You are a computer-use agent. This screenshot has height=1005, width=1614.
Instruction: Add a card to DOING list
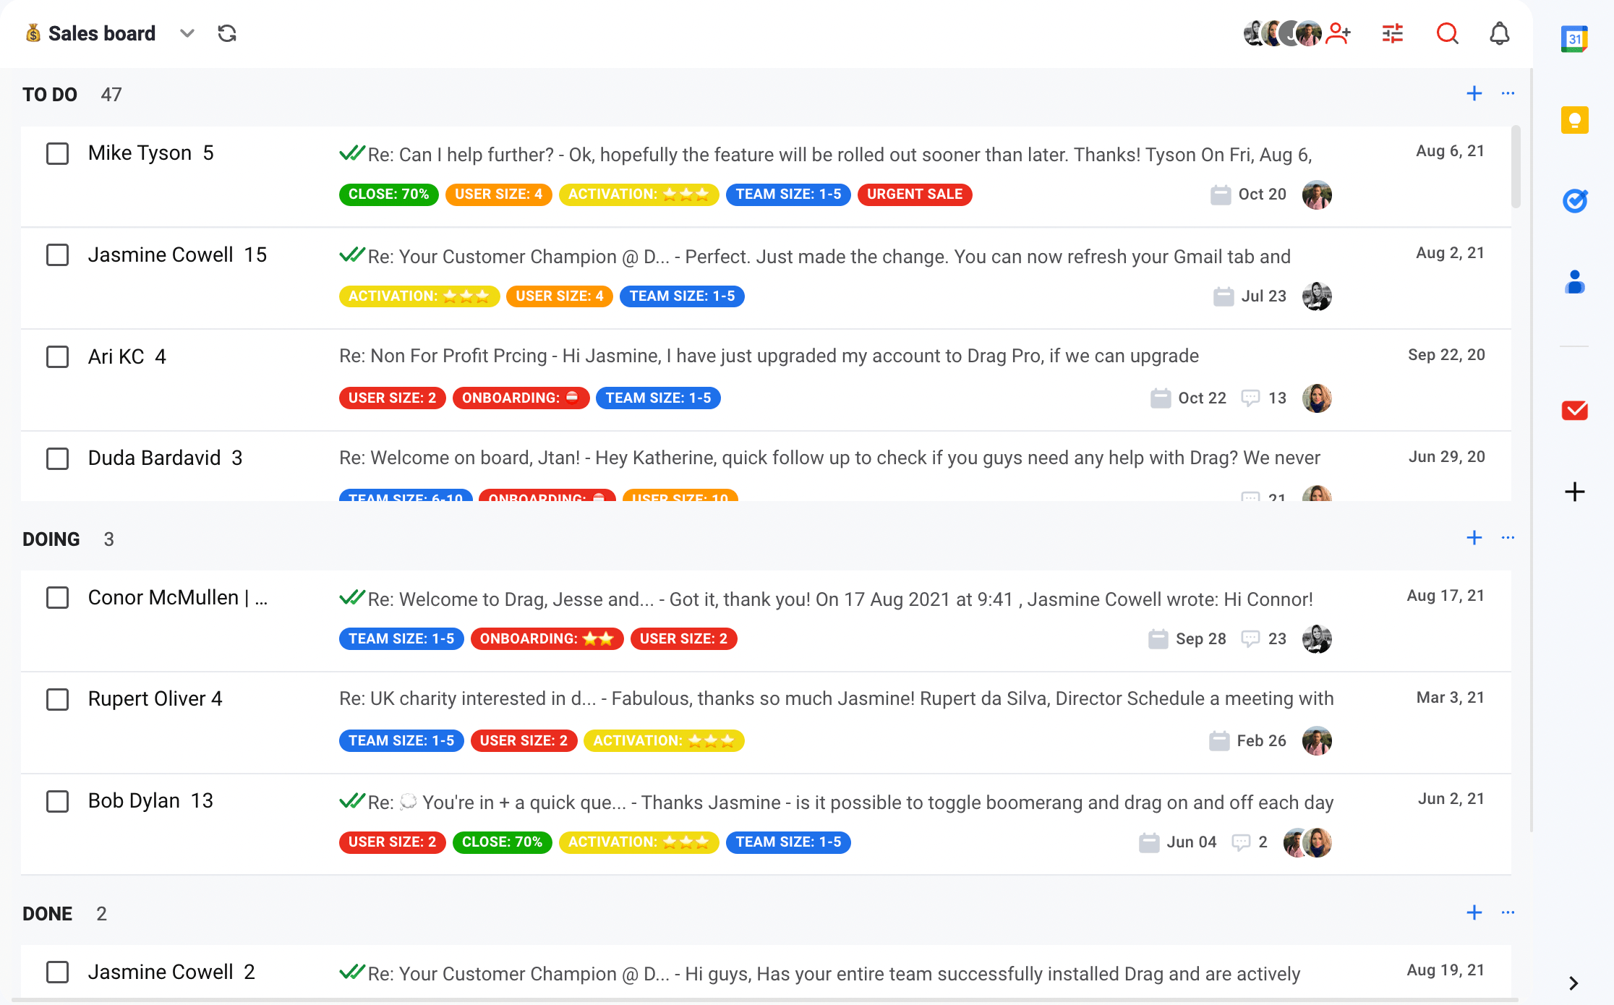tap(1474, 537)
